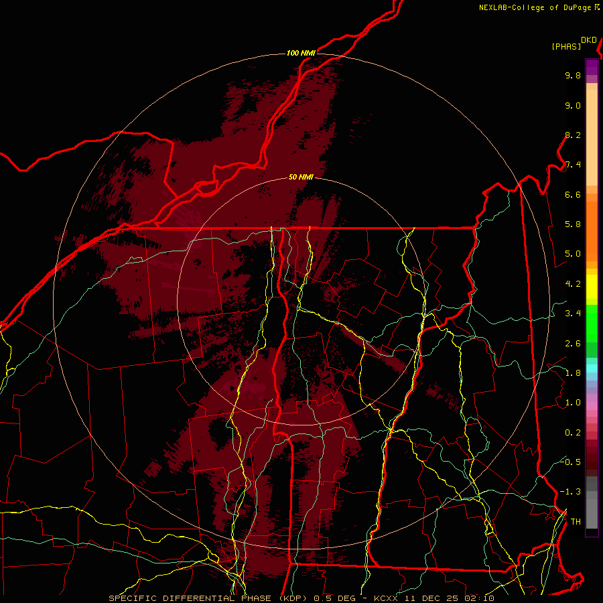Click the 0.2 value on the color scale
Screen dimensions: 603x603
click(x=573, y=433)
